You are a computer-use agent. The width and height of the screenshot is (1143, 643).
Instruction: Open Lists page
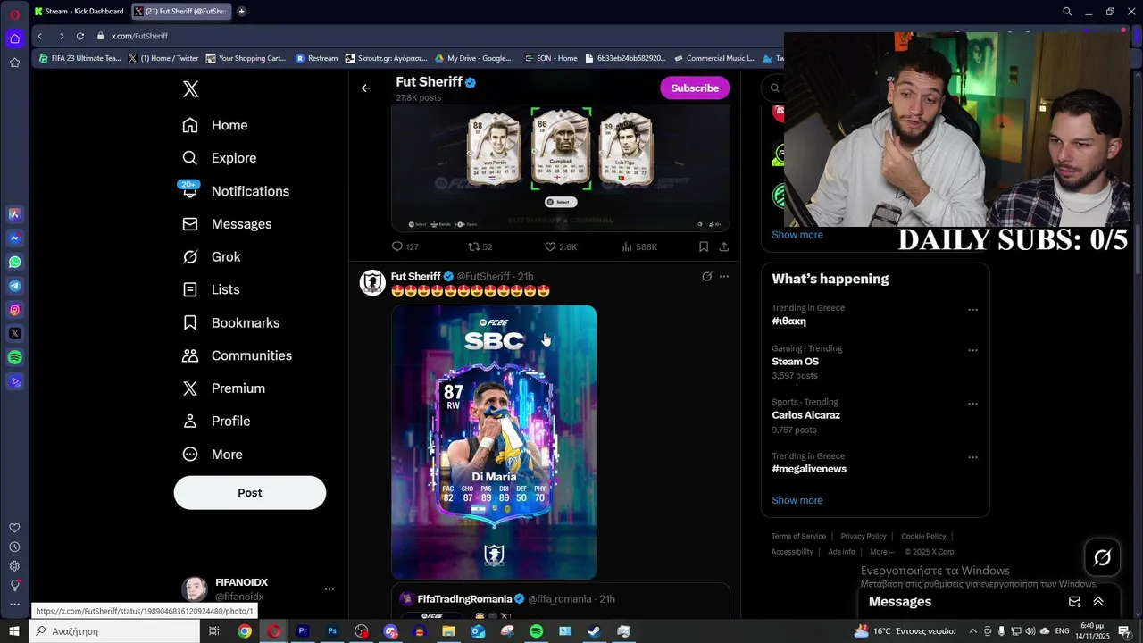210,289
